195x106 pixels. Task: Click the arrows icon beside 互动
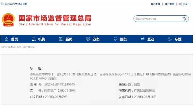pos(143,39)
